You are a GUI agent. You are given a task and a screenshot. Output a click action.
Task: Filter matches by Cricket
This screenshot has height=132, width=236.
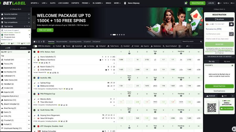(x=135, y=46)
